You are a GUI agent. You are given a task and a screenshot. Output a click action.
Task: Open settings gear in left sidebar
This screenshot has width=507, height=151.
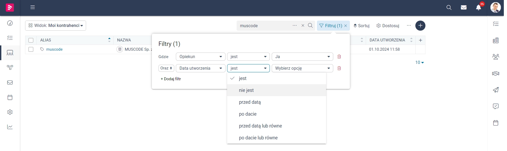point(10,112)
